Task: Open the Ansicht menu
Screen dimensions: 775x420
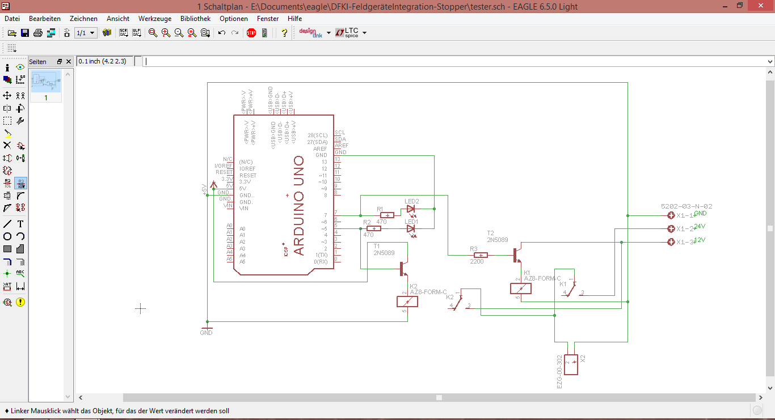Action: tap(118, 19)
